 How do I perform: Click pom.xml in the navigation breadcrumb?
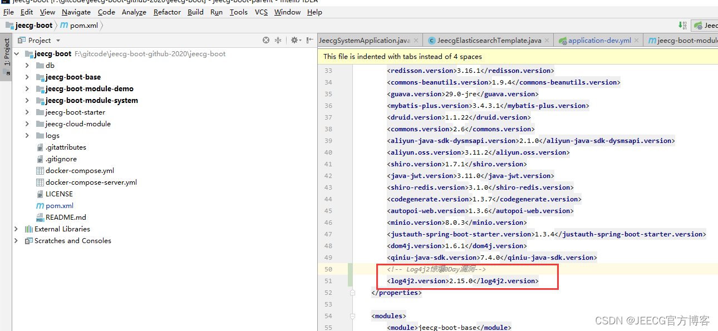[83, 25]
